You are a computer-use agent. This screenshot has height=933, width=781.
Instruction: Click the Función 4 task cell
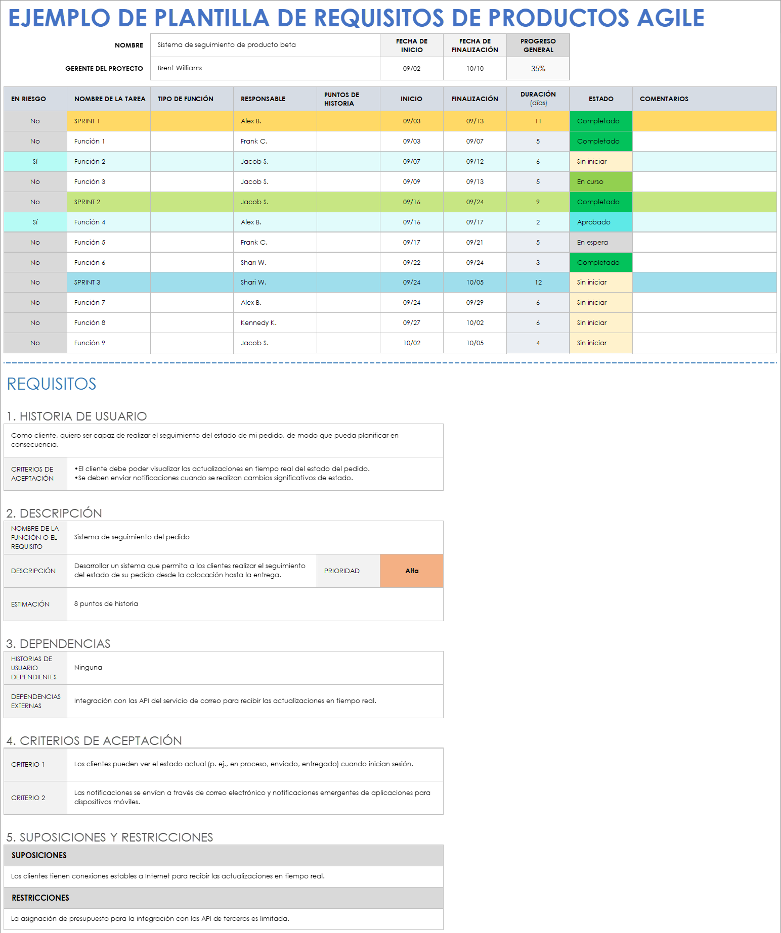109,222
